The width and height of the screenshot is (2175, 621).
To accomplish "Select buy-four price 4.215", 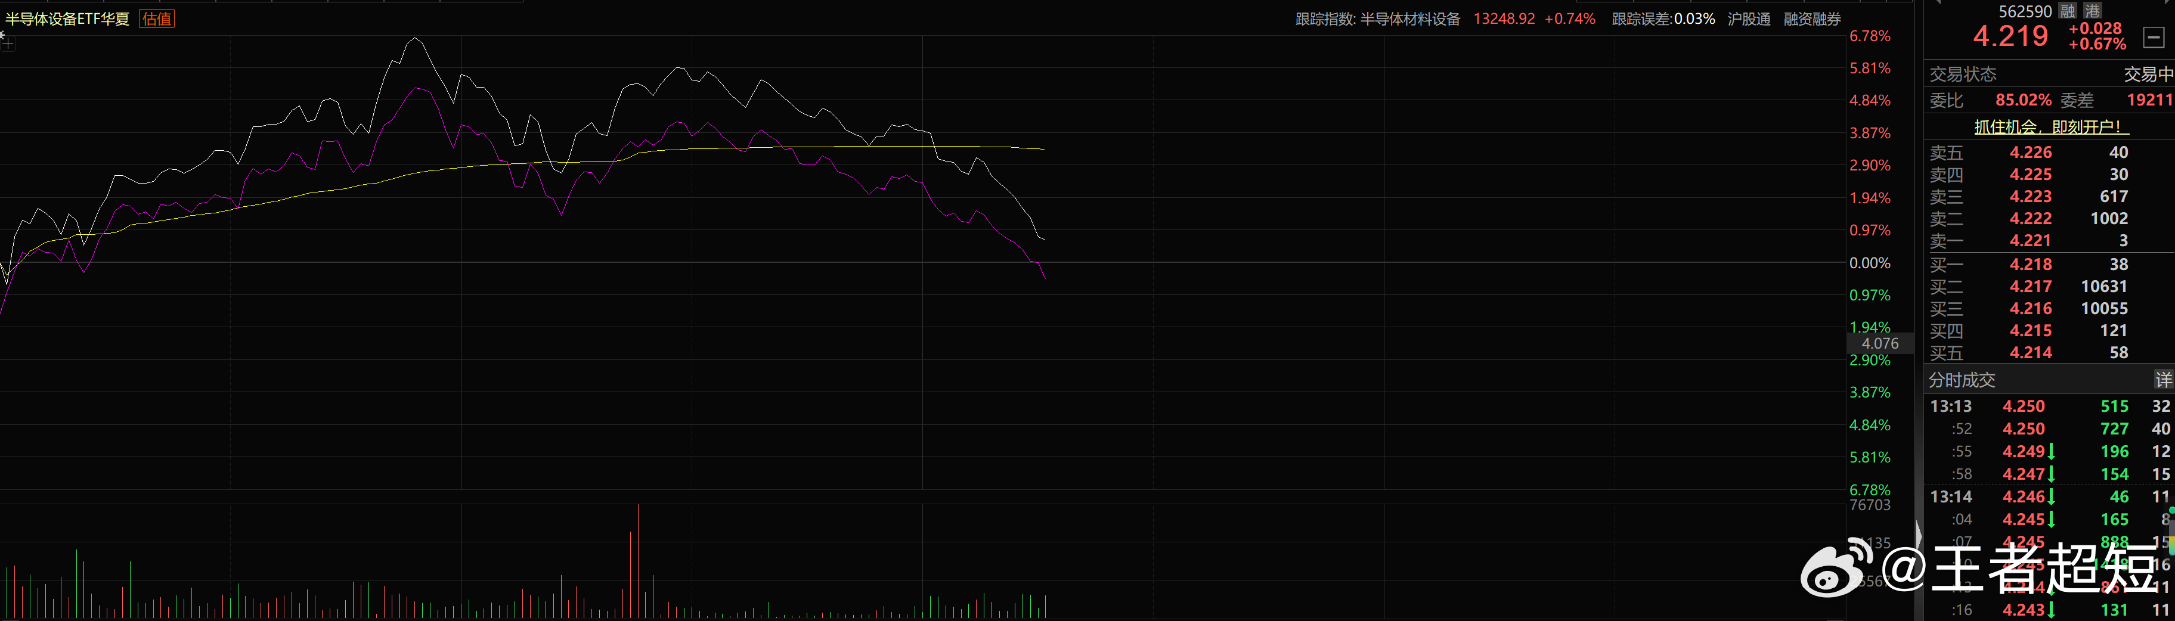I will pyautogui.click(x=2031, y=330).
